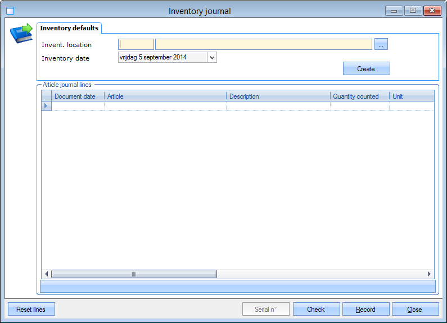Click the row indicator arrow in grid
447x323 pixels.
click(x=46, y=106)
